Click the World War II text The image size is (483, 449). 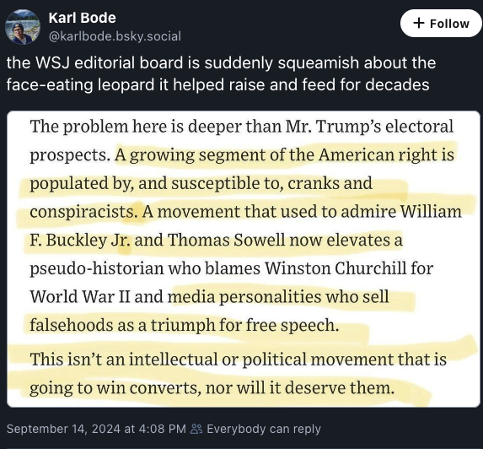coord(80,297)
